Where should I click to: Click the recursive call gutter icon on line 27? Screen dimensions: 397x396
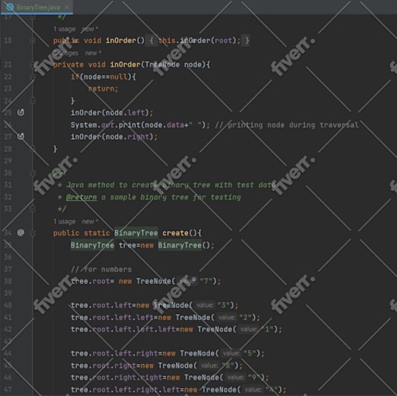tap(21, 136)
